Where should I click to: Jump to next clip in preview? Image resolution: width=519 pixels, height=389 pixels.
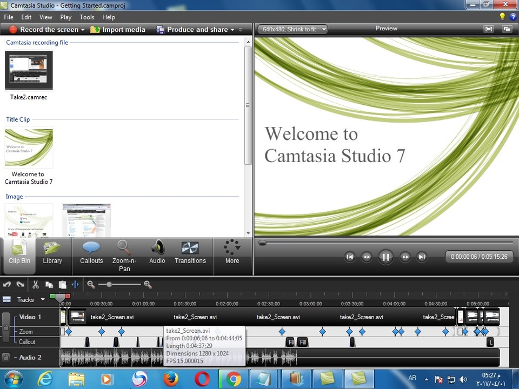pyautogui.click(x=422, y=257)
